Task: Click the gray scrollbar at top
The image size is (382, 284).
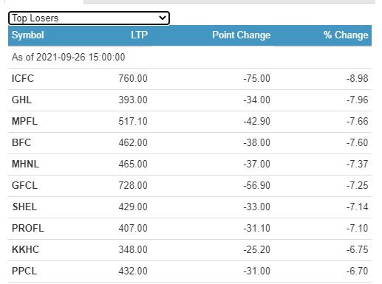Action: (x=229, y=1)
